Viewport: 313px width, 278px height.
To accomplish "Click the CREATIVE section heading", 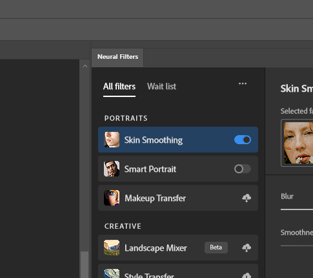I will (x=123, y=226).
